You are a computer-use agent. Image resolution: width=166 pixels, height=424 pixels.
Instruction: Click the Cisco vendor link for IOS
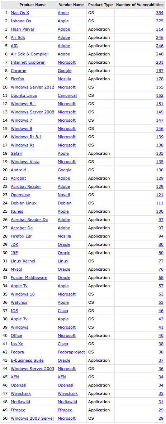click(x=63, y=311)
